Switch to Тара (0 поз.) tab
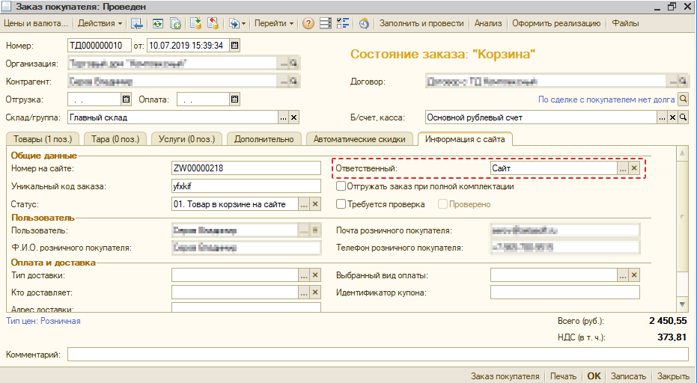This screenshot has height=383, width=697. tap(115, 138)
